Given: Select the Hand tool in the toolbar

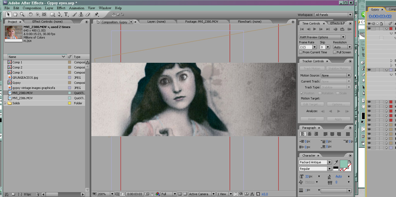Looking at the screenshot, I should [15, 15].
